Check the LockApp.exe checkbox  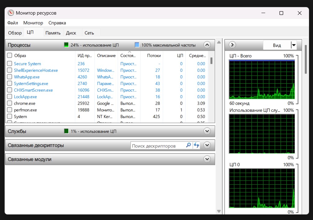[10, 97]
